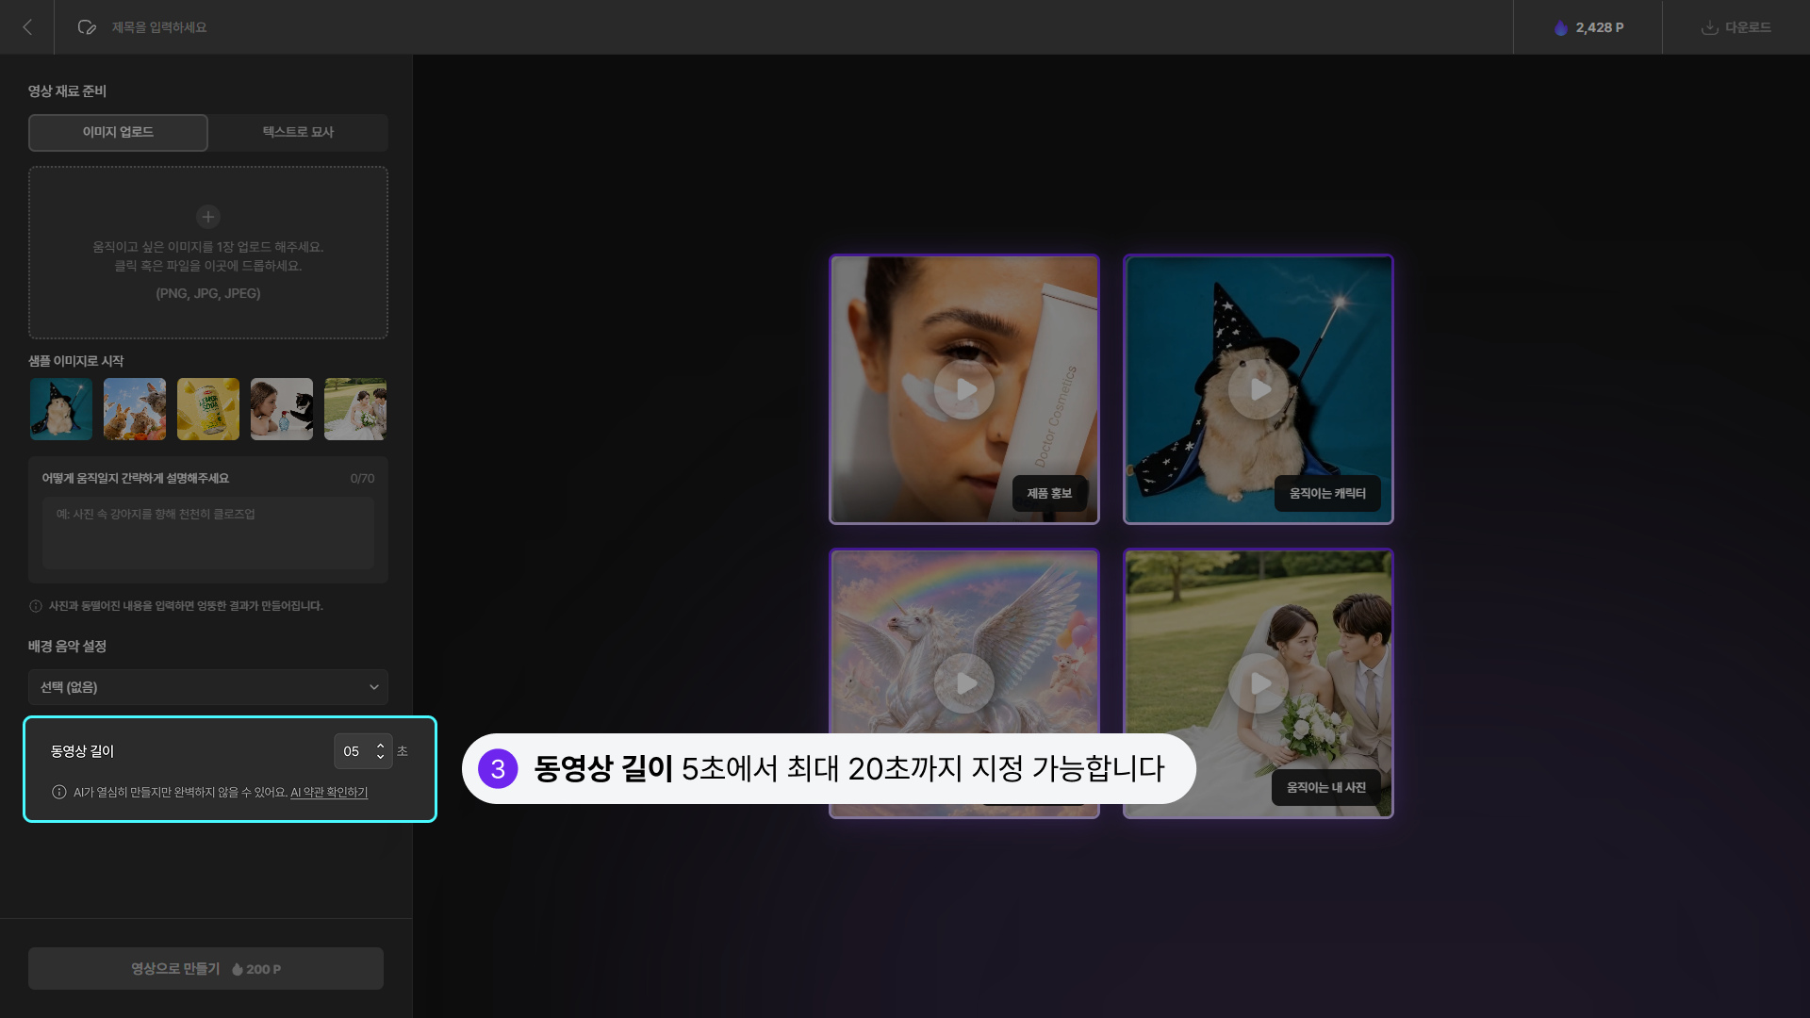The height and width of the screenshot is (1018, 1810).
Task: Open the AI 약관 확인하기 link
Action: coord(329,793)
